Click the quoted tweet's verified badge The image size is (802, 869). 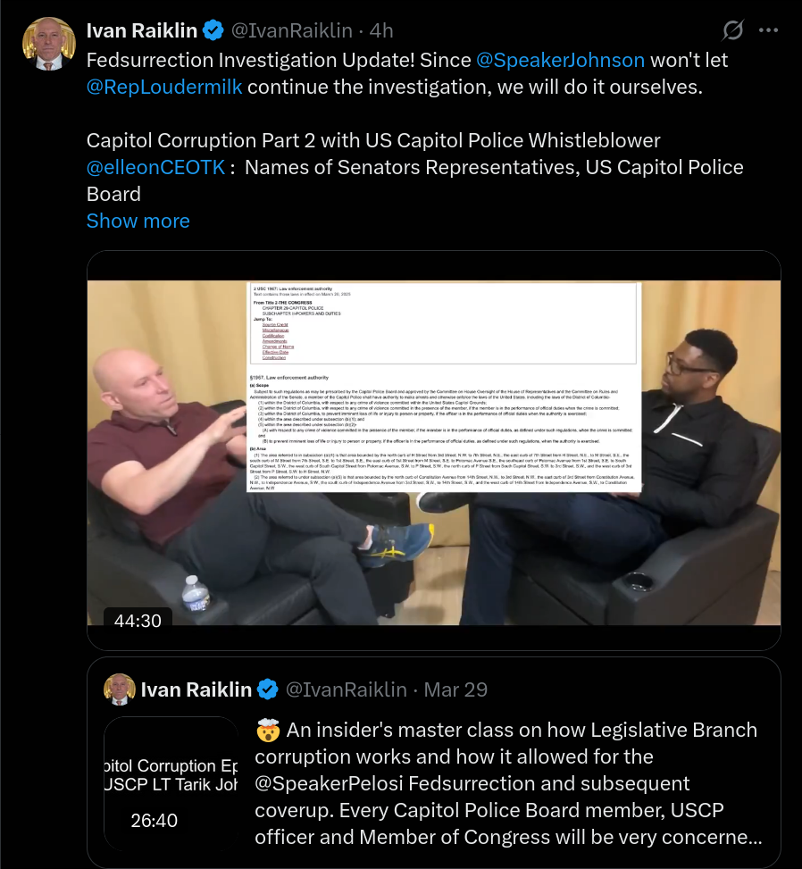pyautogui.click(x=268, y=689)
